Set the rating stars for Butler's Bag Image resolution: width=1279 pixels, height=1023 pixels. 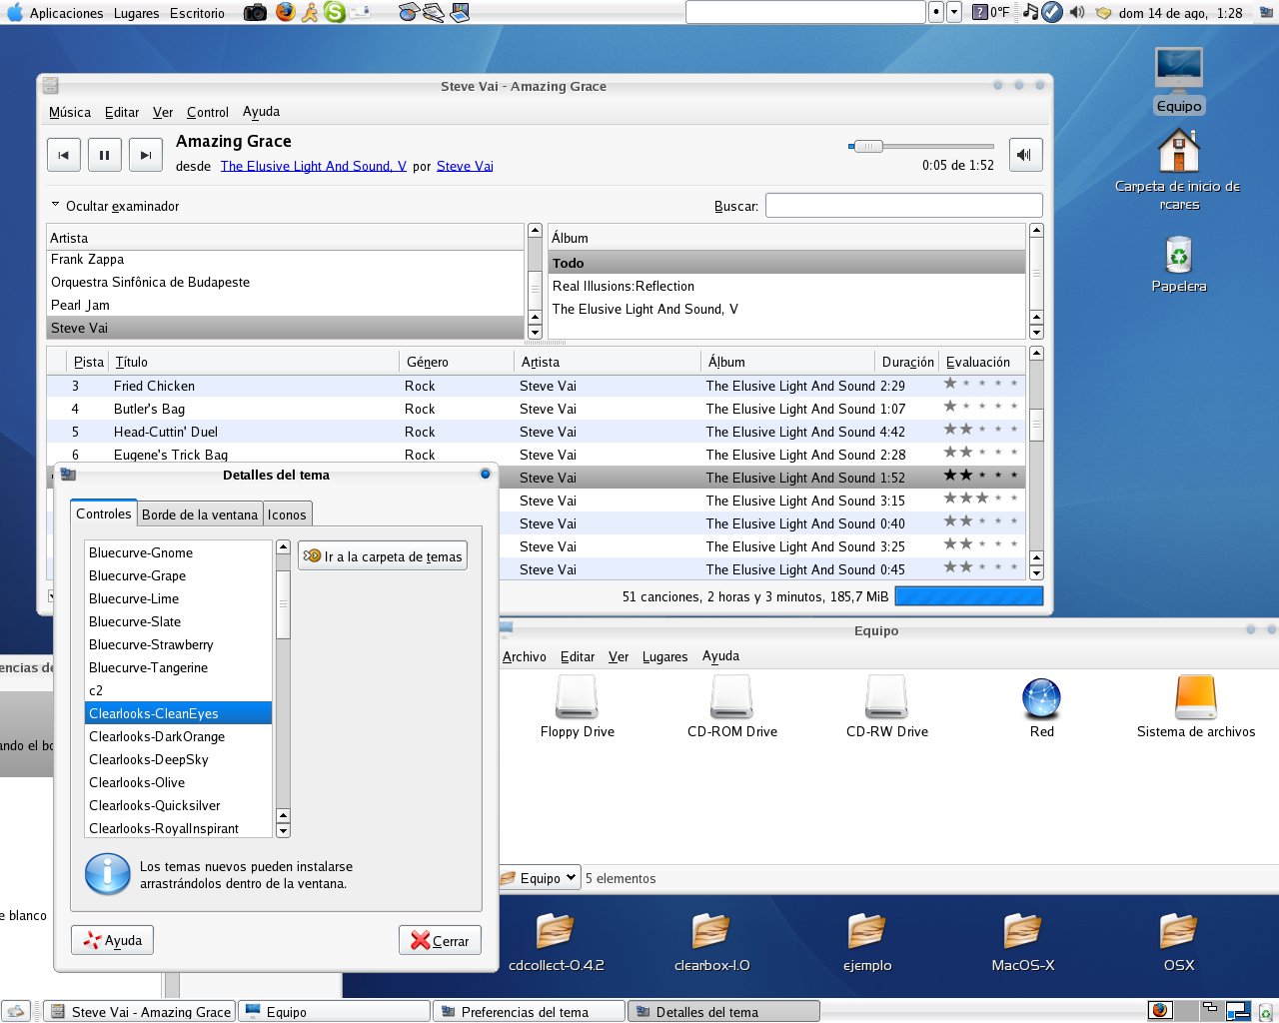980,407
